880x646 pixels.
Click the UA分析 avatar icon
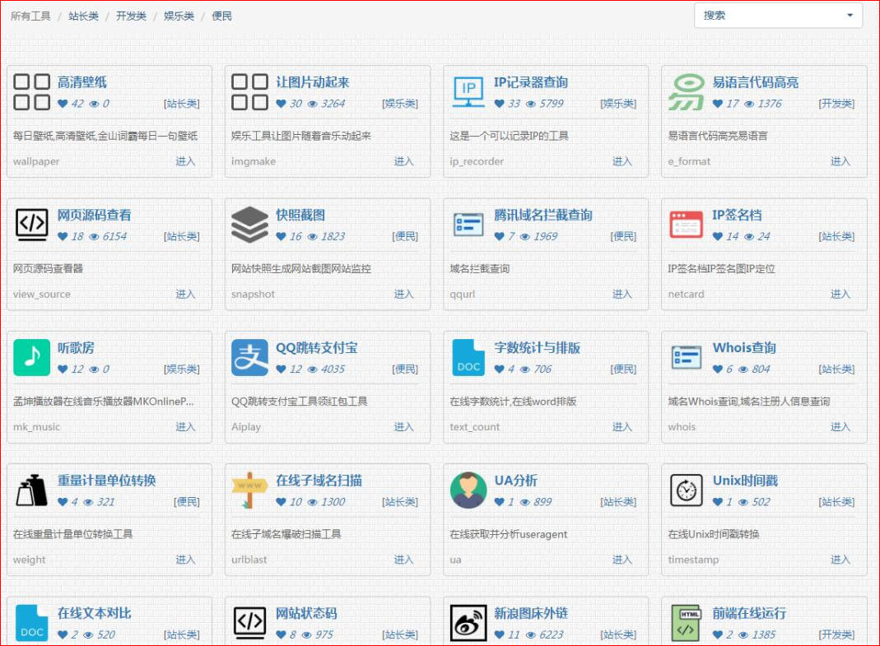(x=468, y=490)
